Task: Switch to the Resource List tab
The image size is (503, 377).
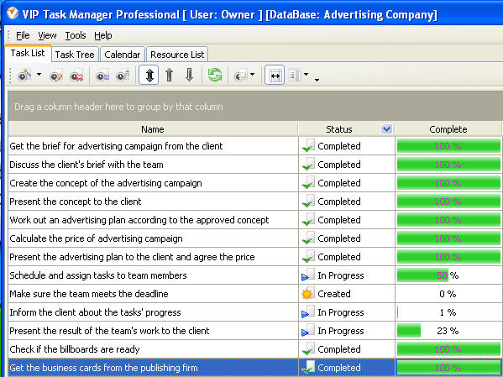Action: [x=177, y=55]
